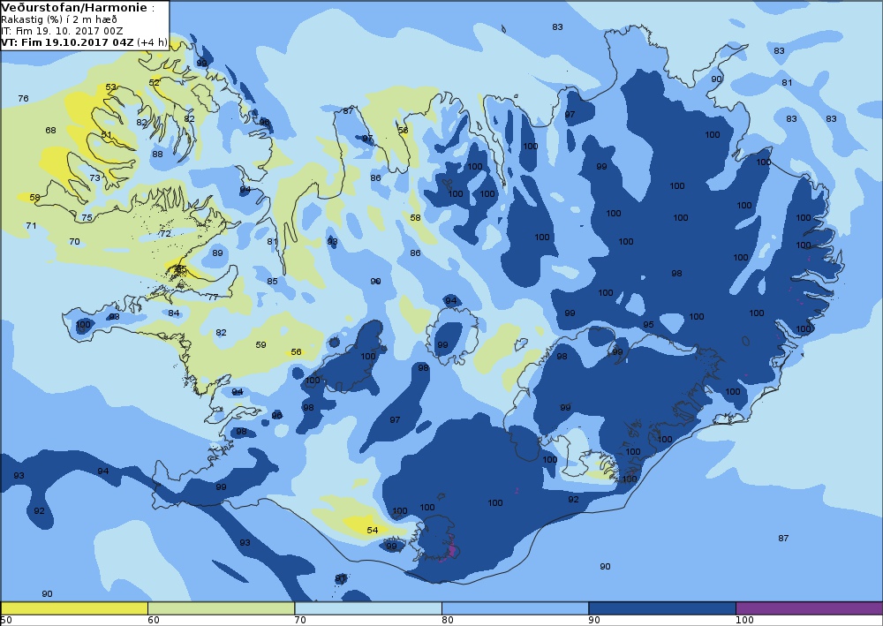
Task: Select the dark blue 90–100 legend band
Action: (661, 608)
